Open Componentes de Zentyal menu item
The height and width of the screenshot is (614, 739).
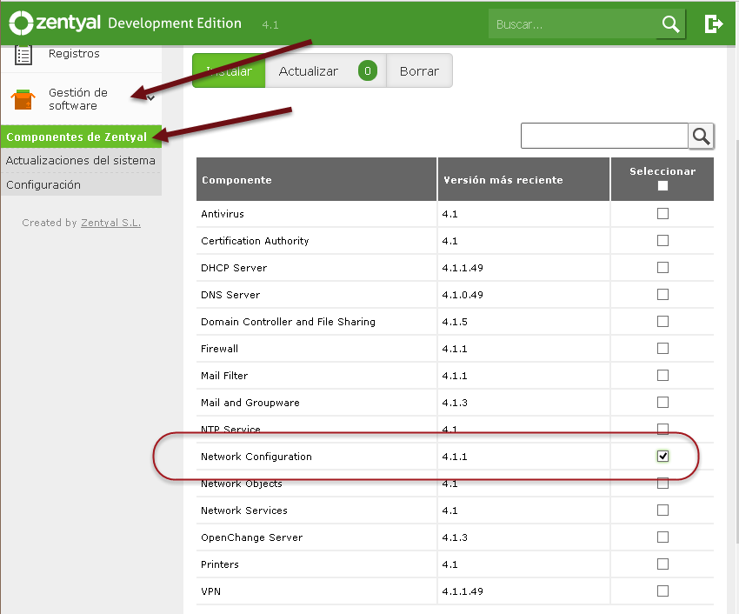coord(77,137)
